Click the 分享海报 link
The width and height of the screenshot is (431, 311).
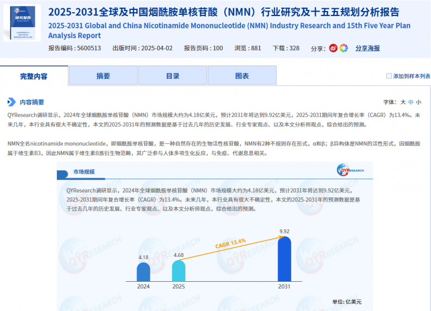click(x=367, y=48)
